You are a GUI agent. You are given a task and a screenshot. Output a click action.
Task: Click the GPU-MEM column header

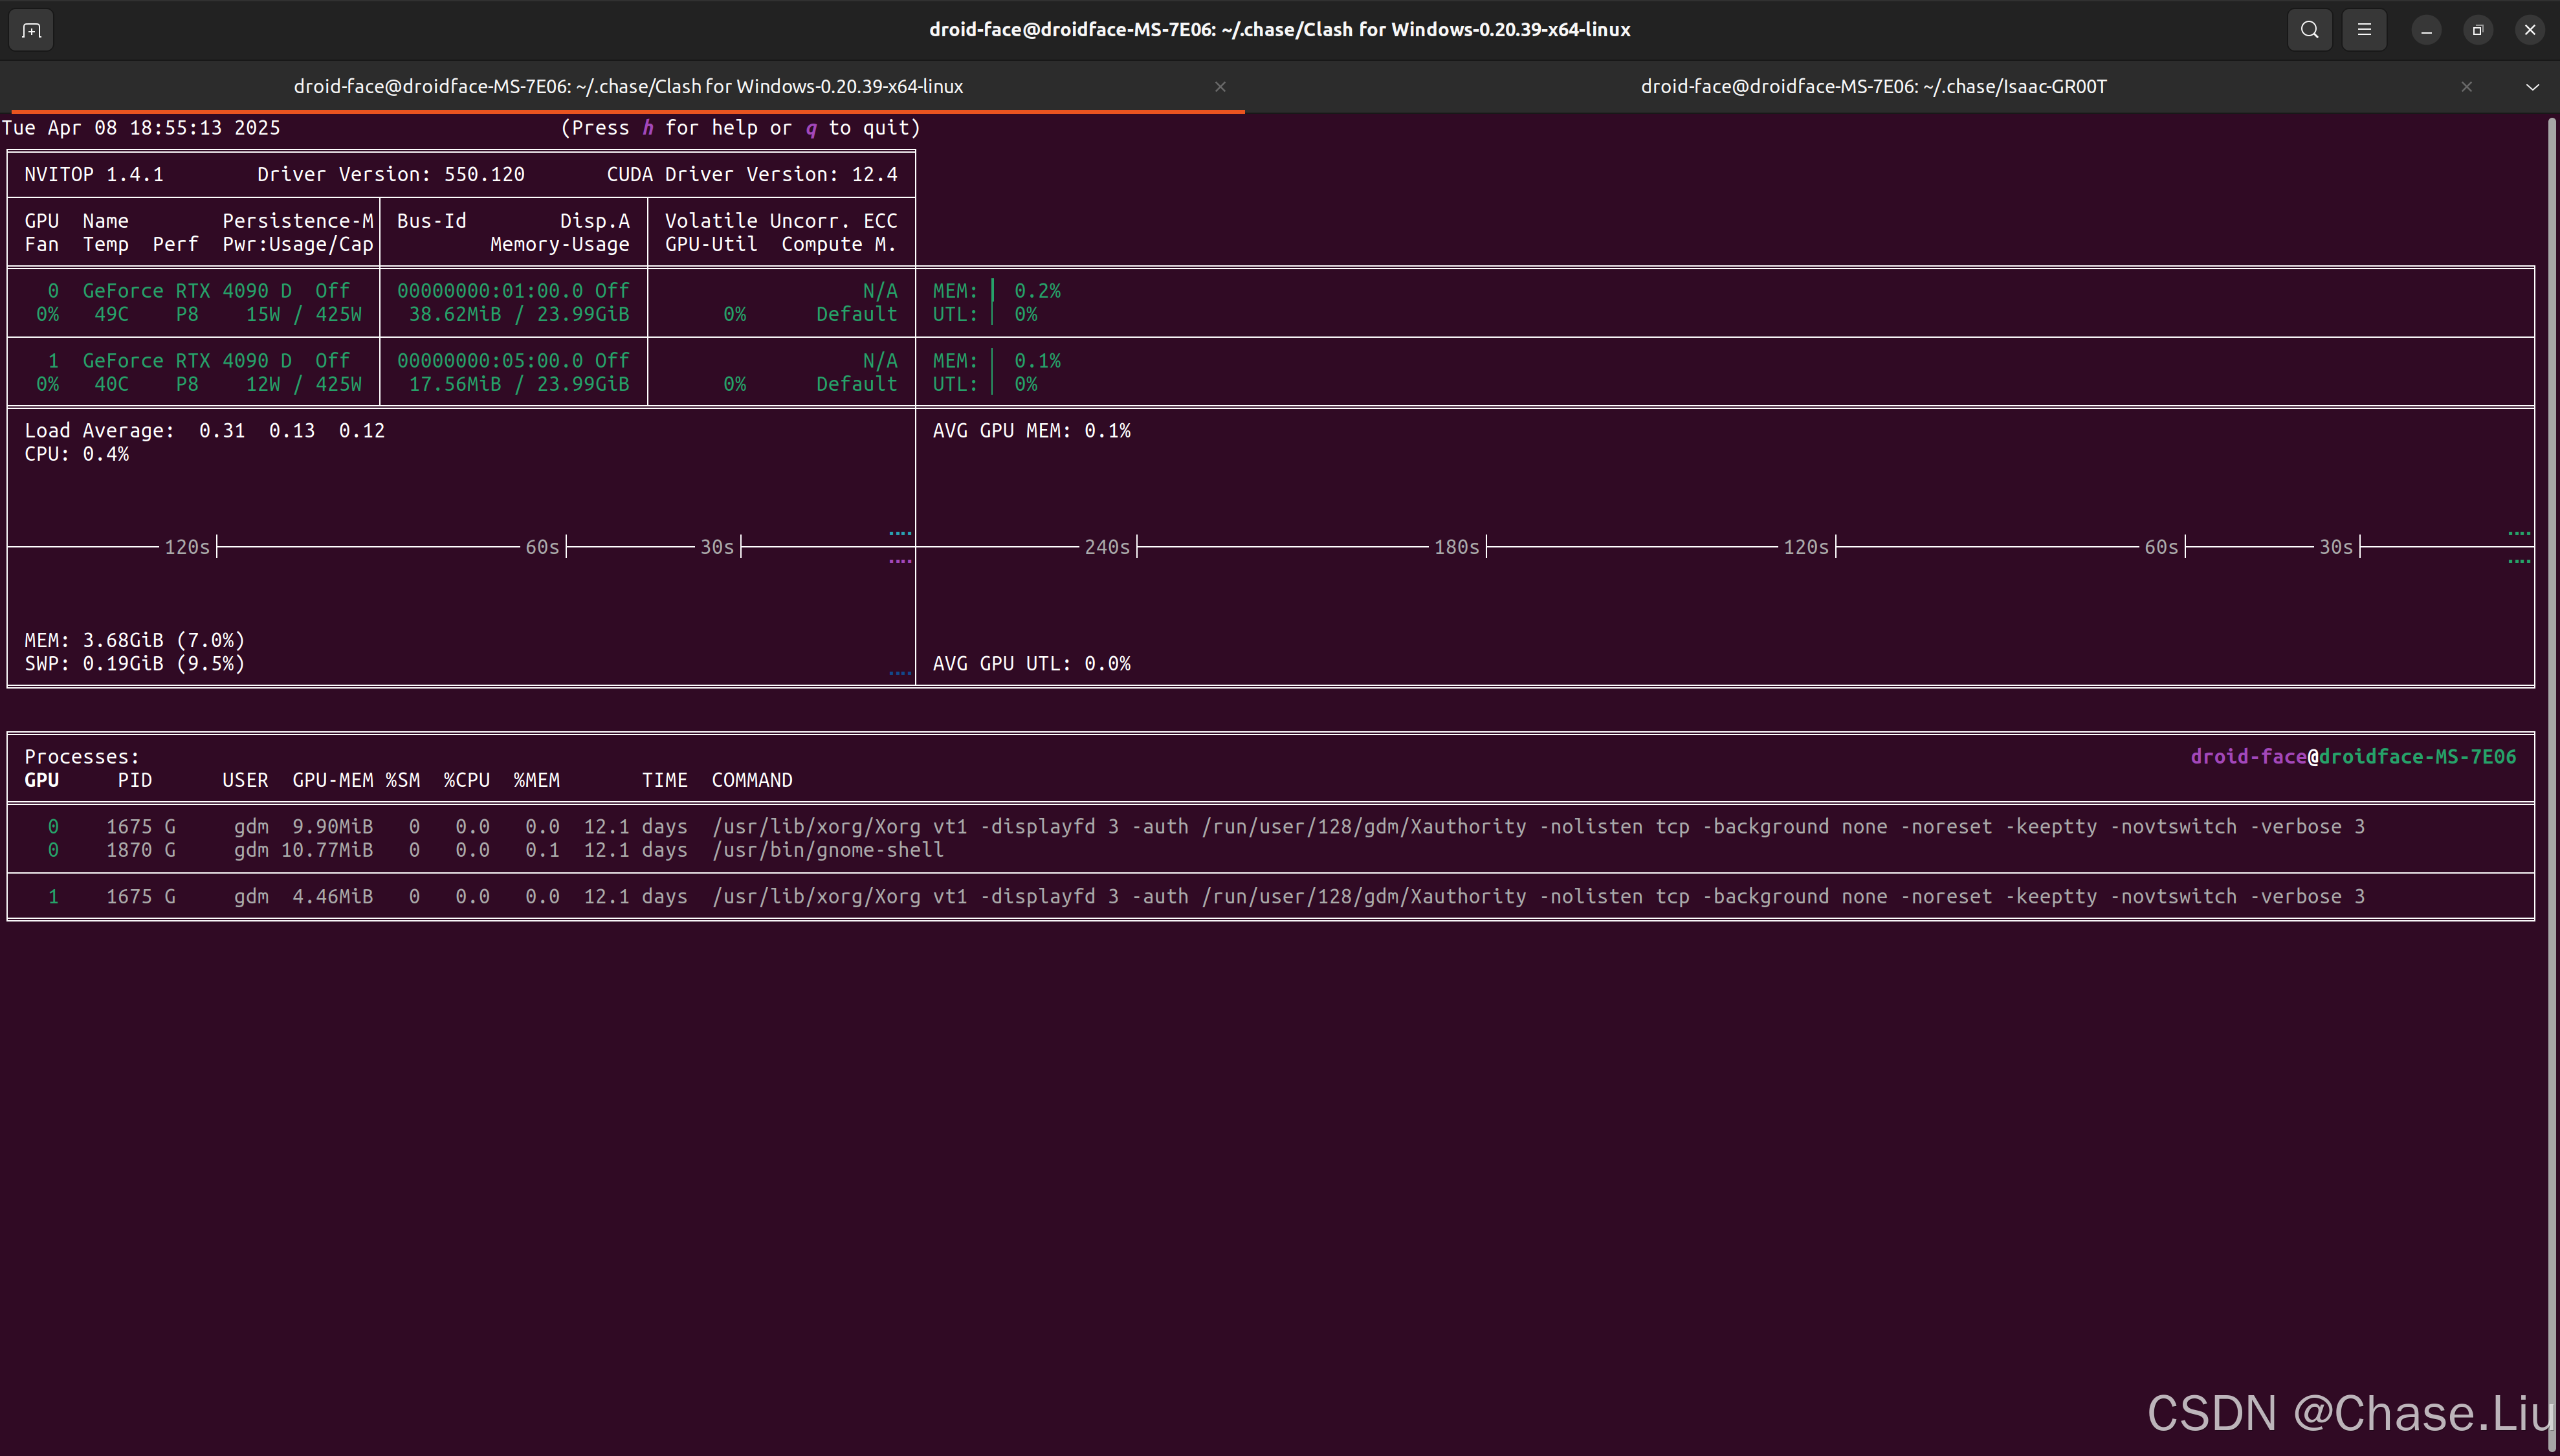[332, 780]
